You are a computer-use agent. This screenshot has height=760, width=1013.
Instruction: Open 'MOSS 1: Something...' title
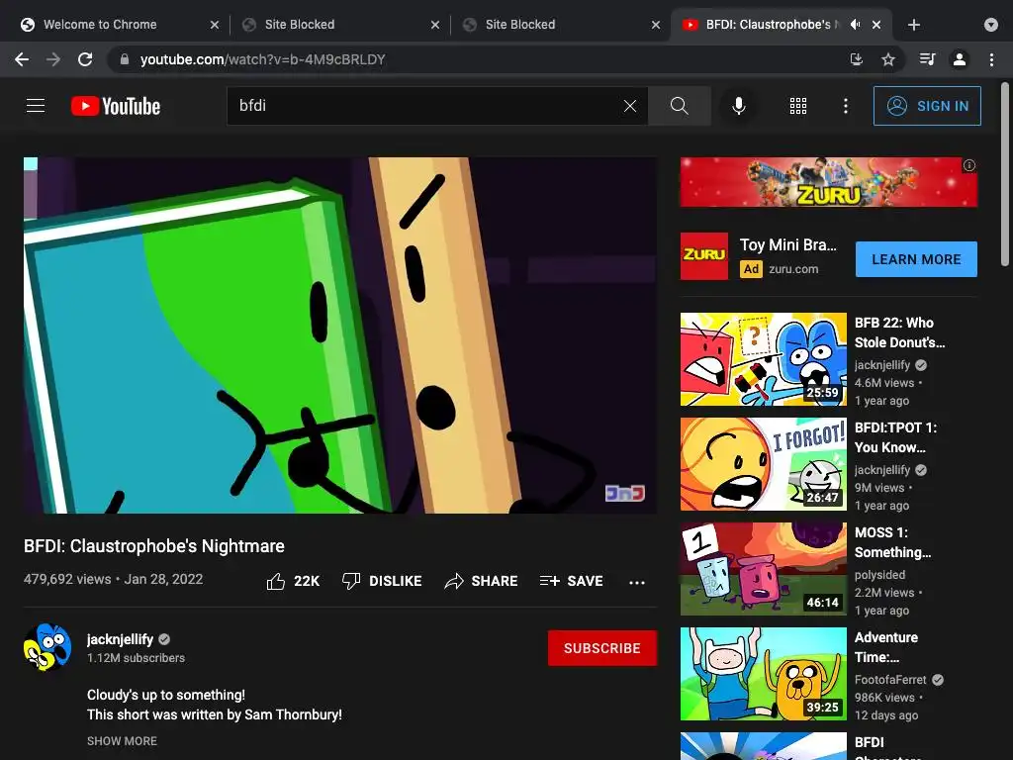click(x=893, y=542)
